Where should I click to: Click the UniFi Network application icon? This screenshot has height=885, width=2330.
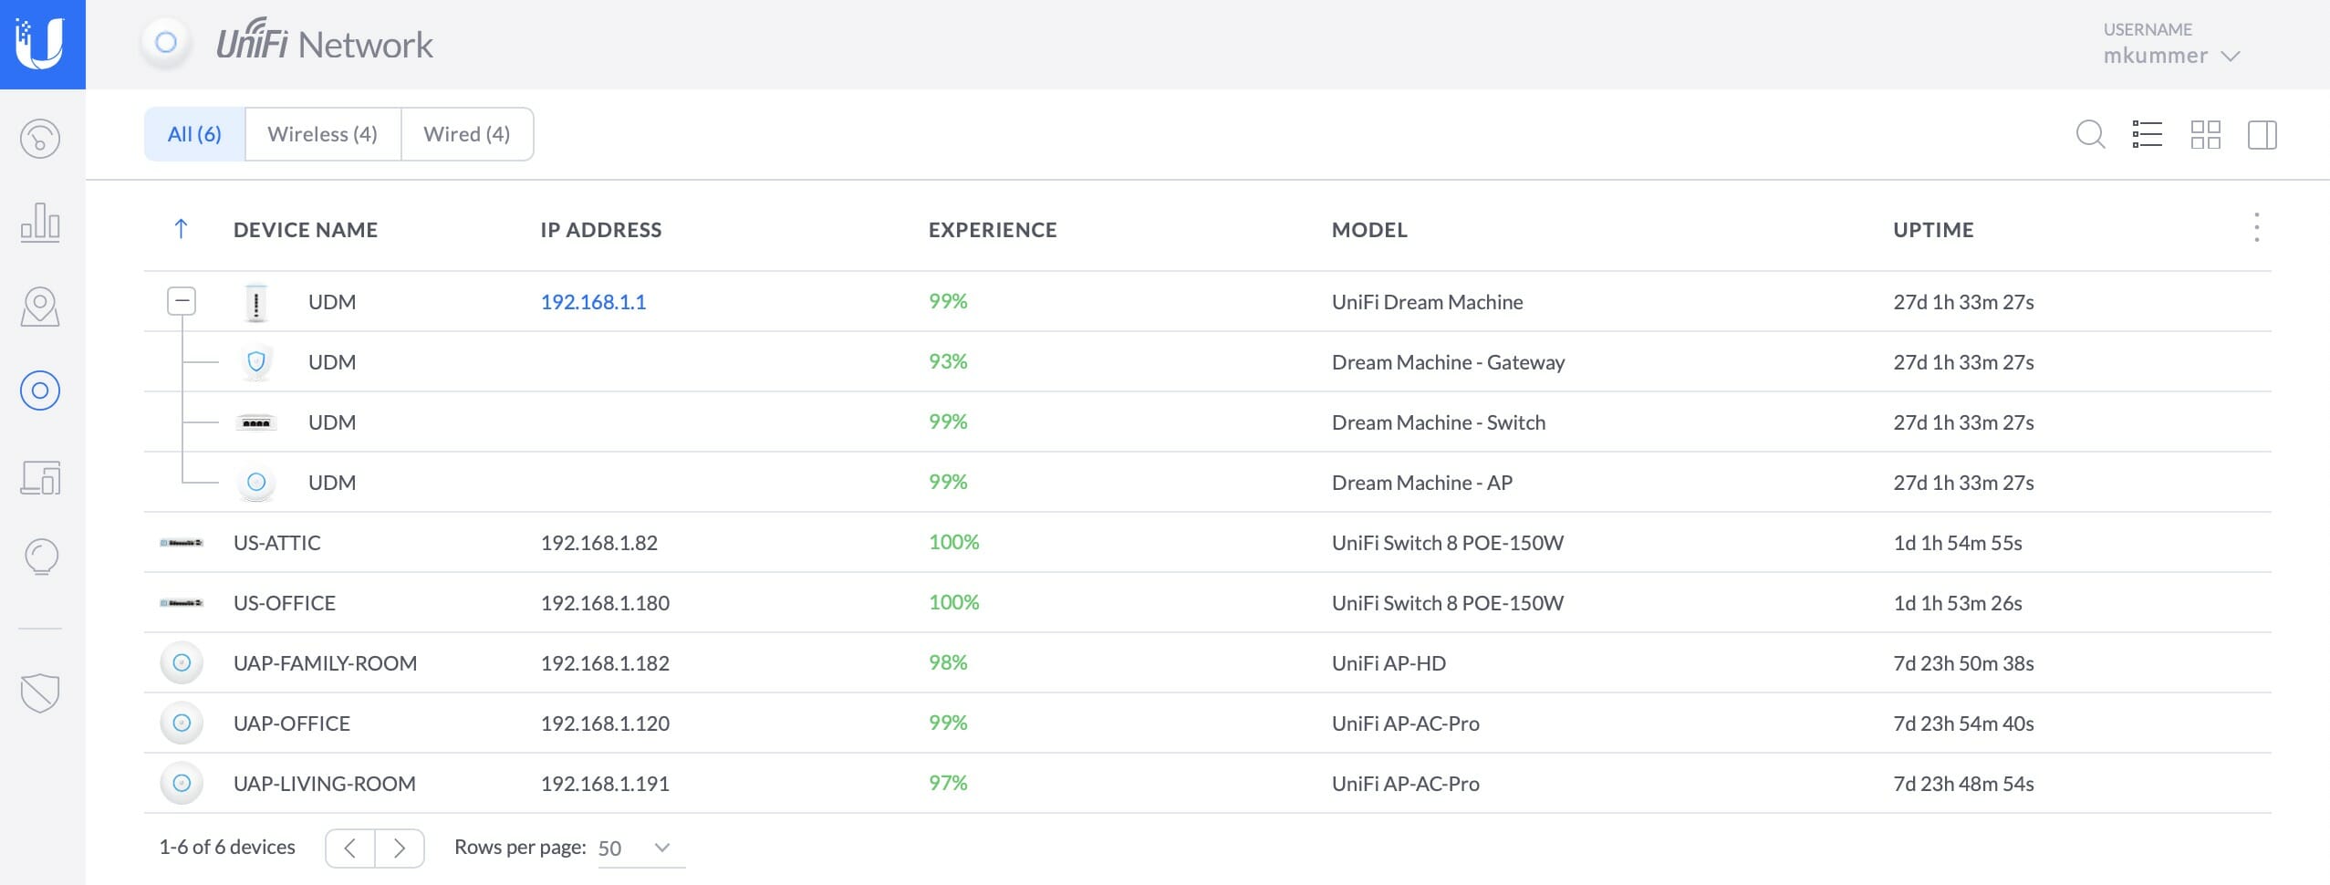click(166, 42)
